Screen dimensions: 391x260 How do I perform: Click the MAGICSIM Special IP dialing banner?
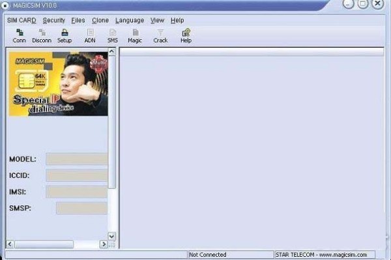coord(59,84)
